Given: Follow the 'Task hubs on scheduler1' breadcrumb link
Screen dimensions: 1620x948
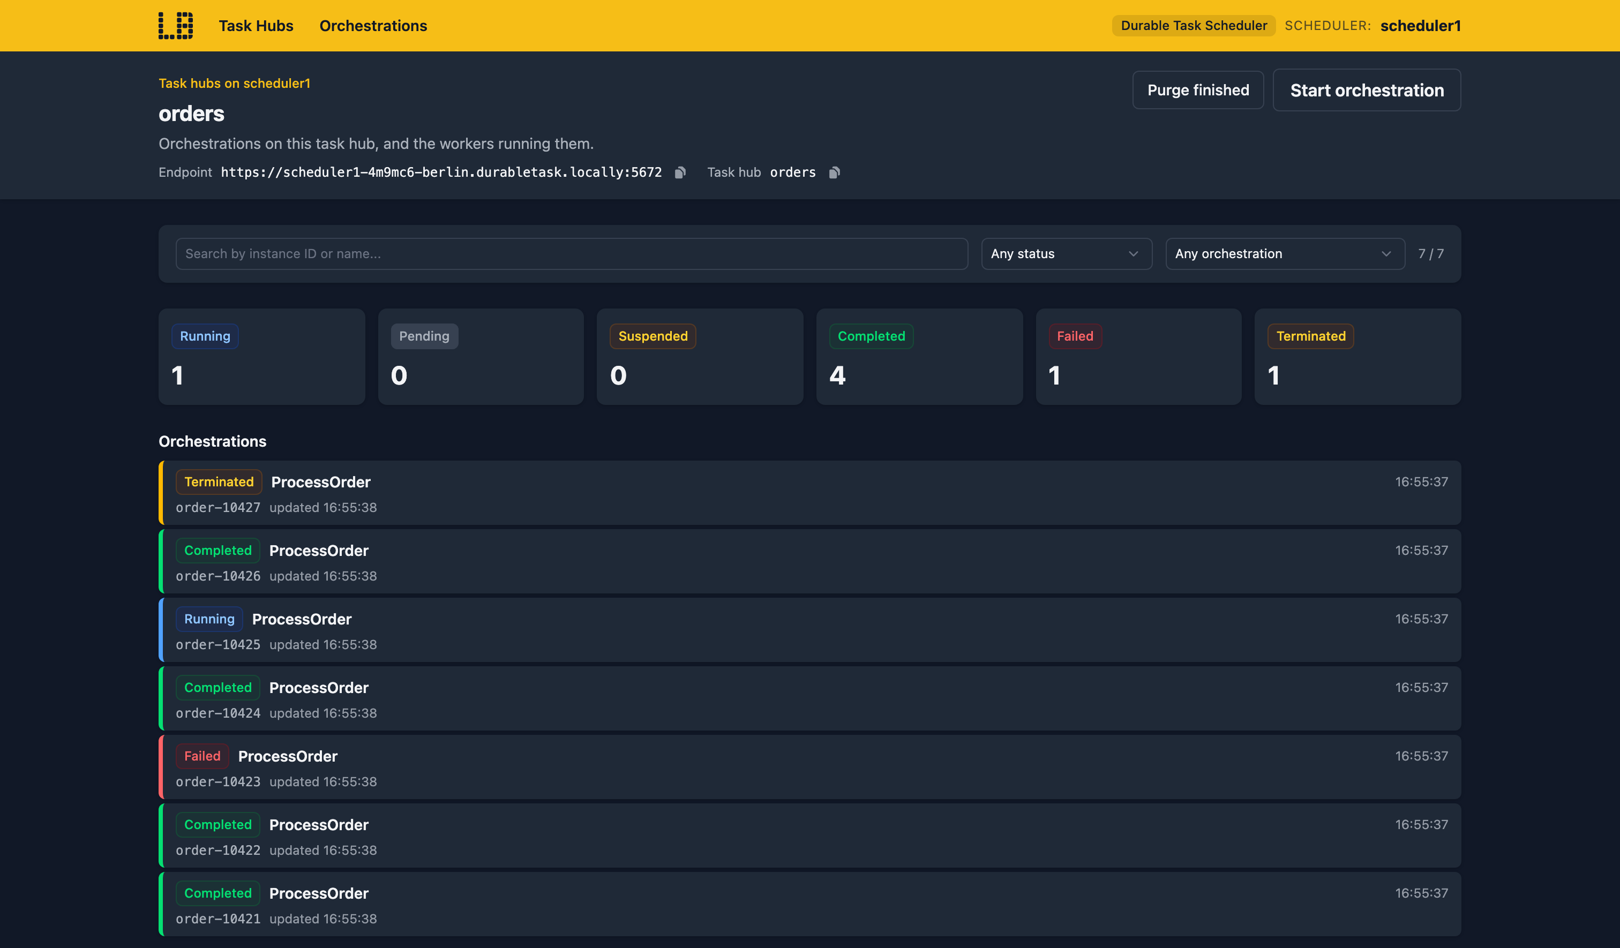Looking at the screenshot, I should (x=234, y=83).
